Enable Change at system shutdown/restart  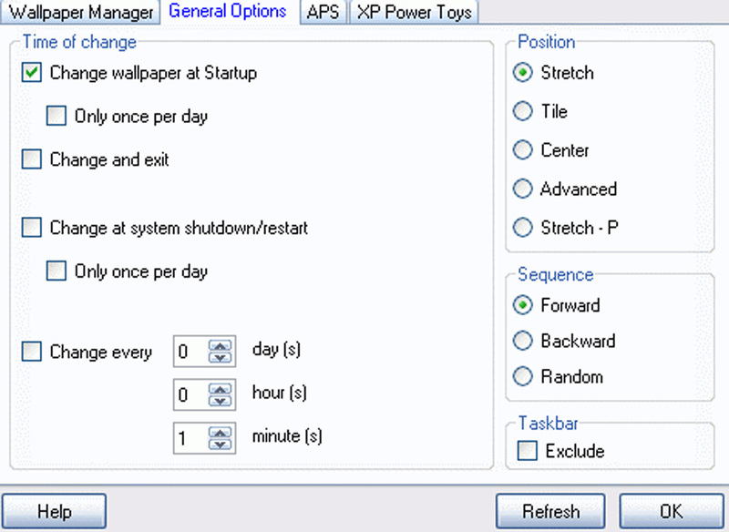click(32, 228)
